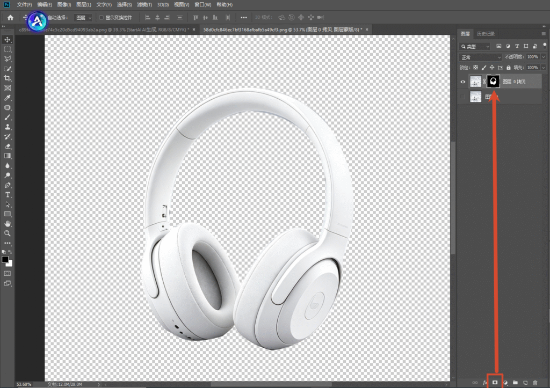This screenshot has width=550, height=388.
Task: Open the Layers panel options menu
Action: [x=544, y=34]
